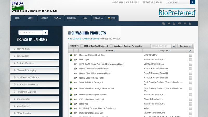Open the RSS feed icon
The image size is (208, 117).
click(x=190, y=23)
